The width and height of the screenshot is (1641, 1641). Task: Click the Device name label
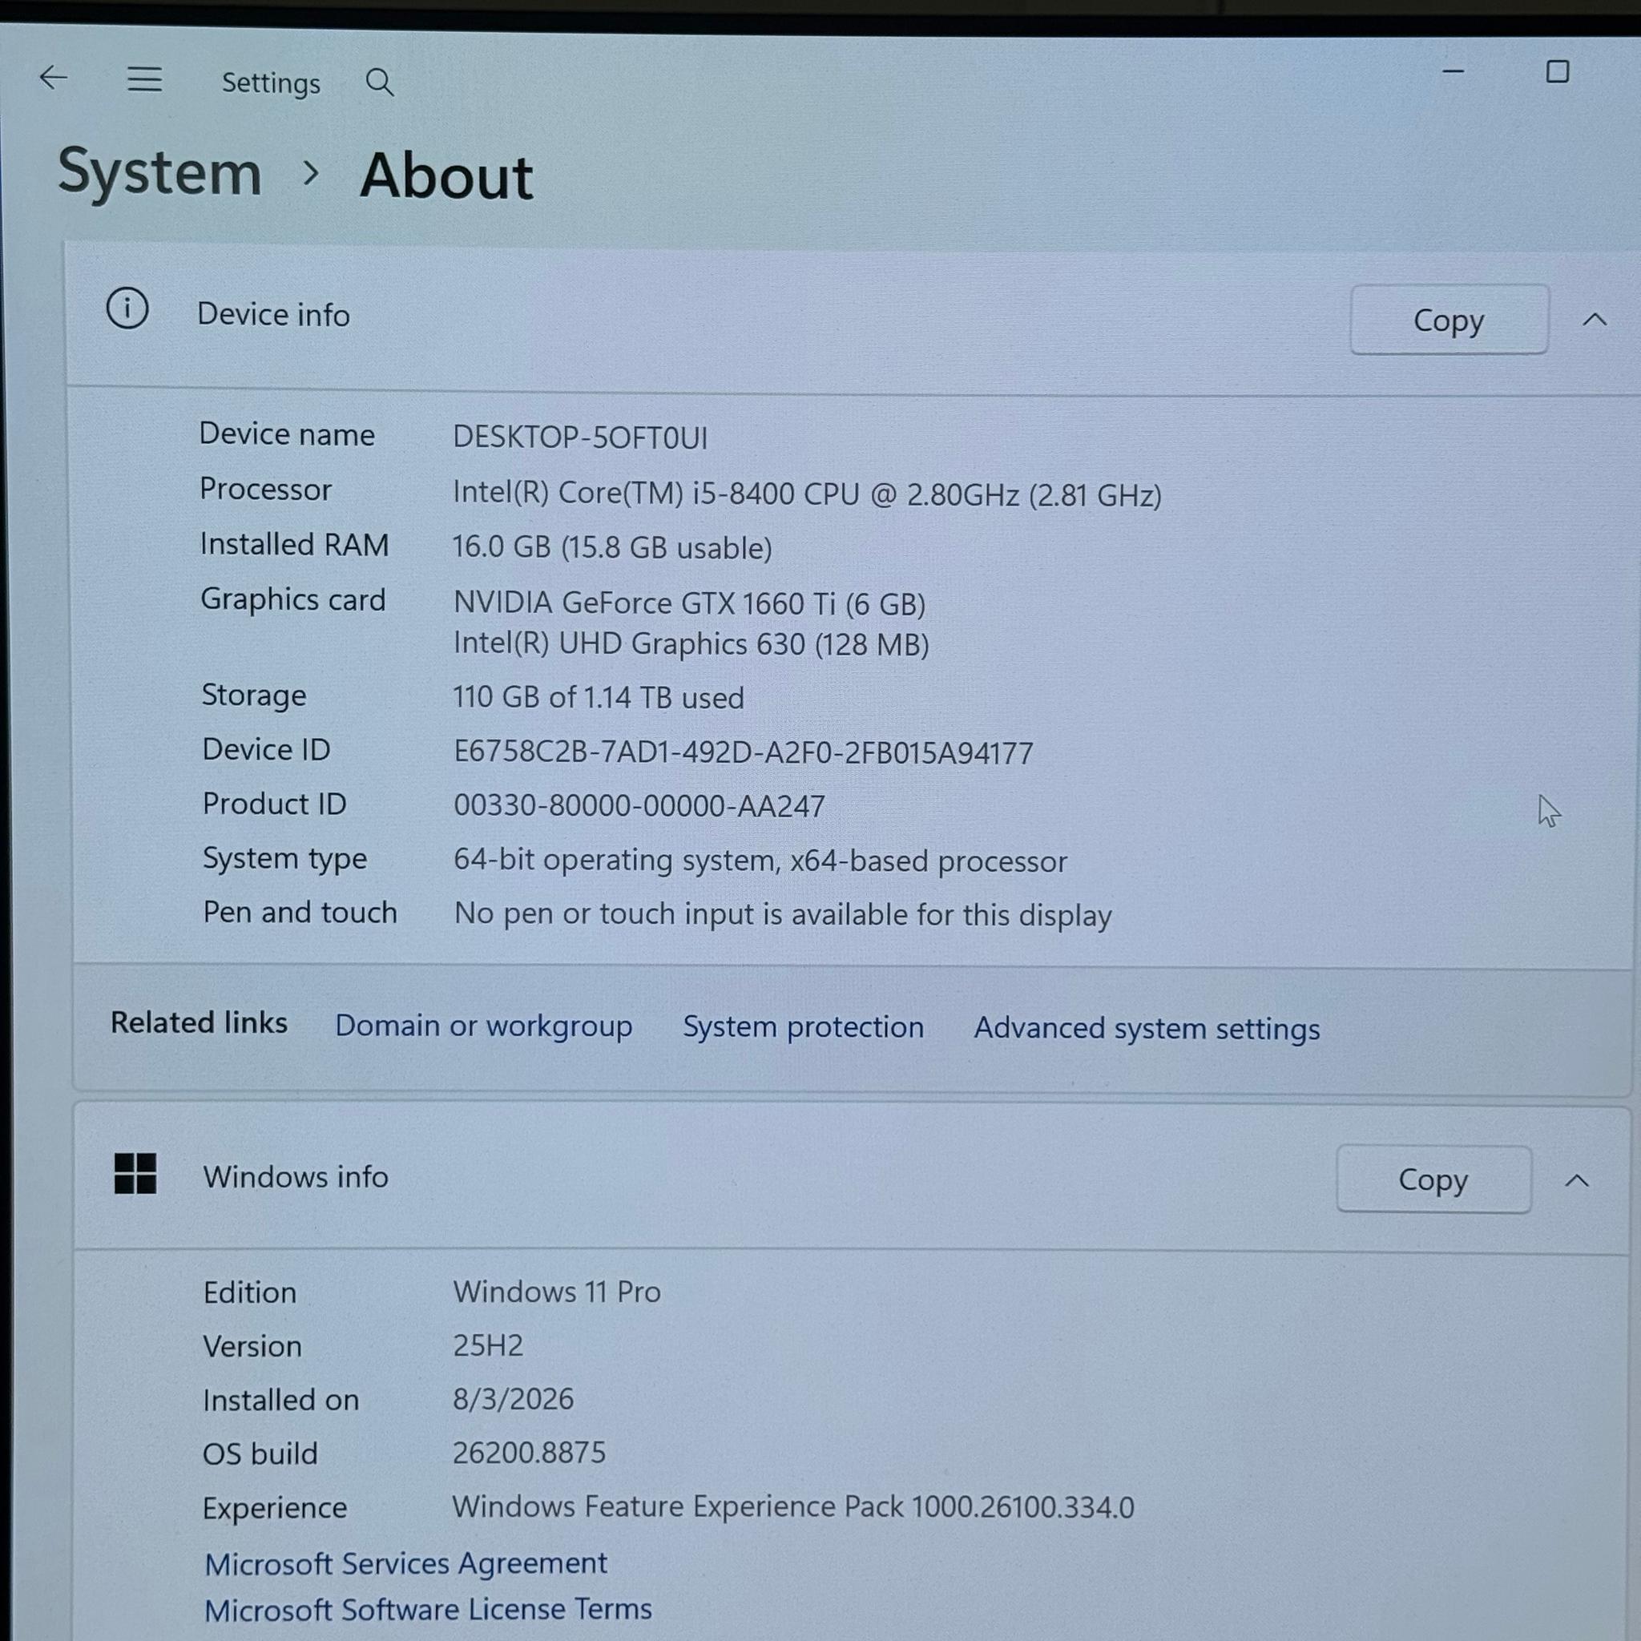coord(287,434)
